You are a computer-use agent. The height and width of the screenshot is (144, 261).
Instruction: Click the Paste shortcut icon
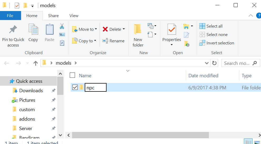tap(62, 43)
